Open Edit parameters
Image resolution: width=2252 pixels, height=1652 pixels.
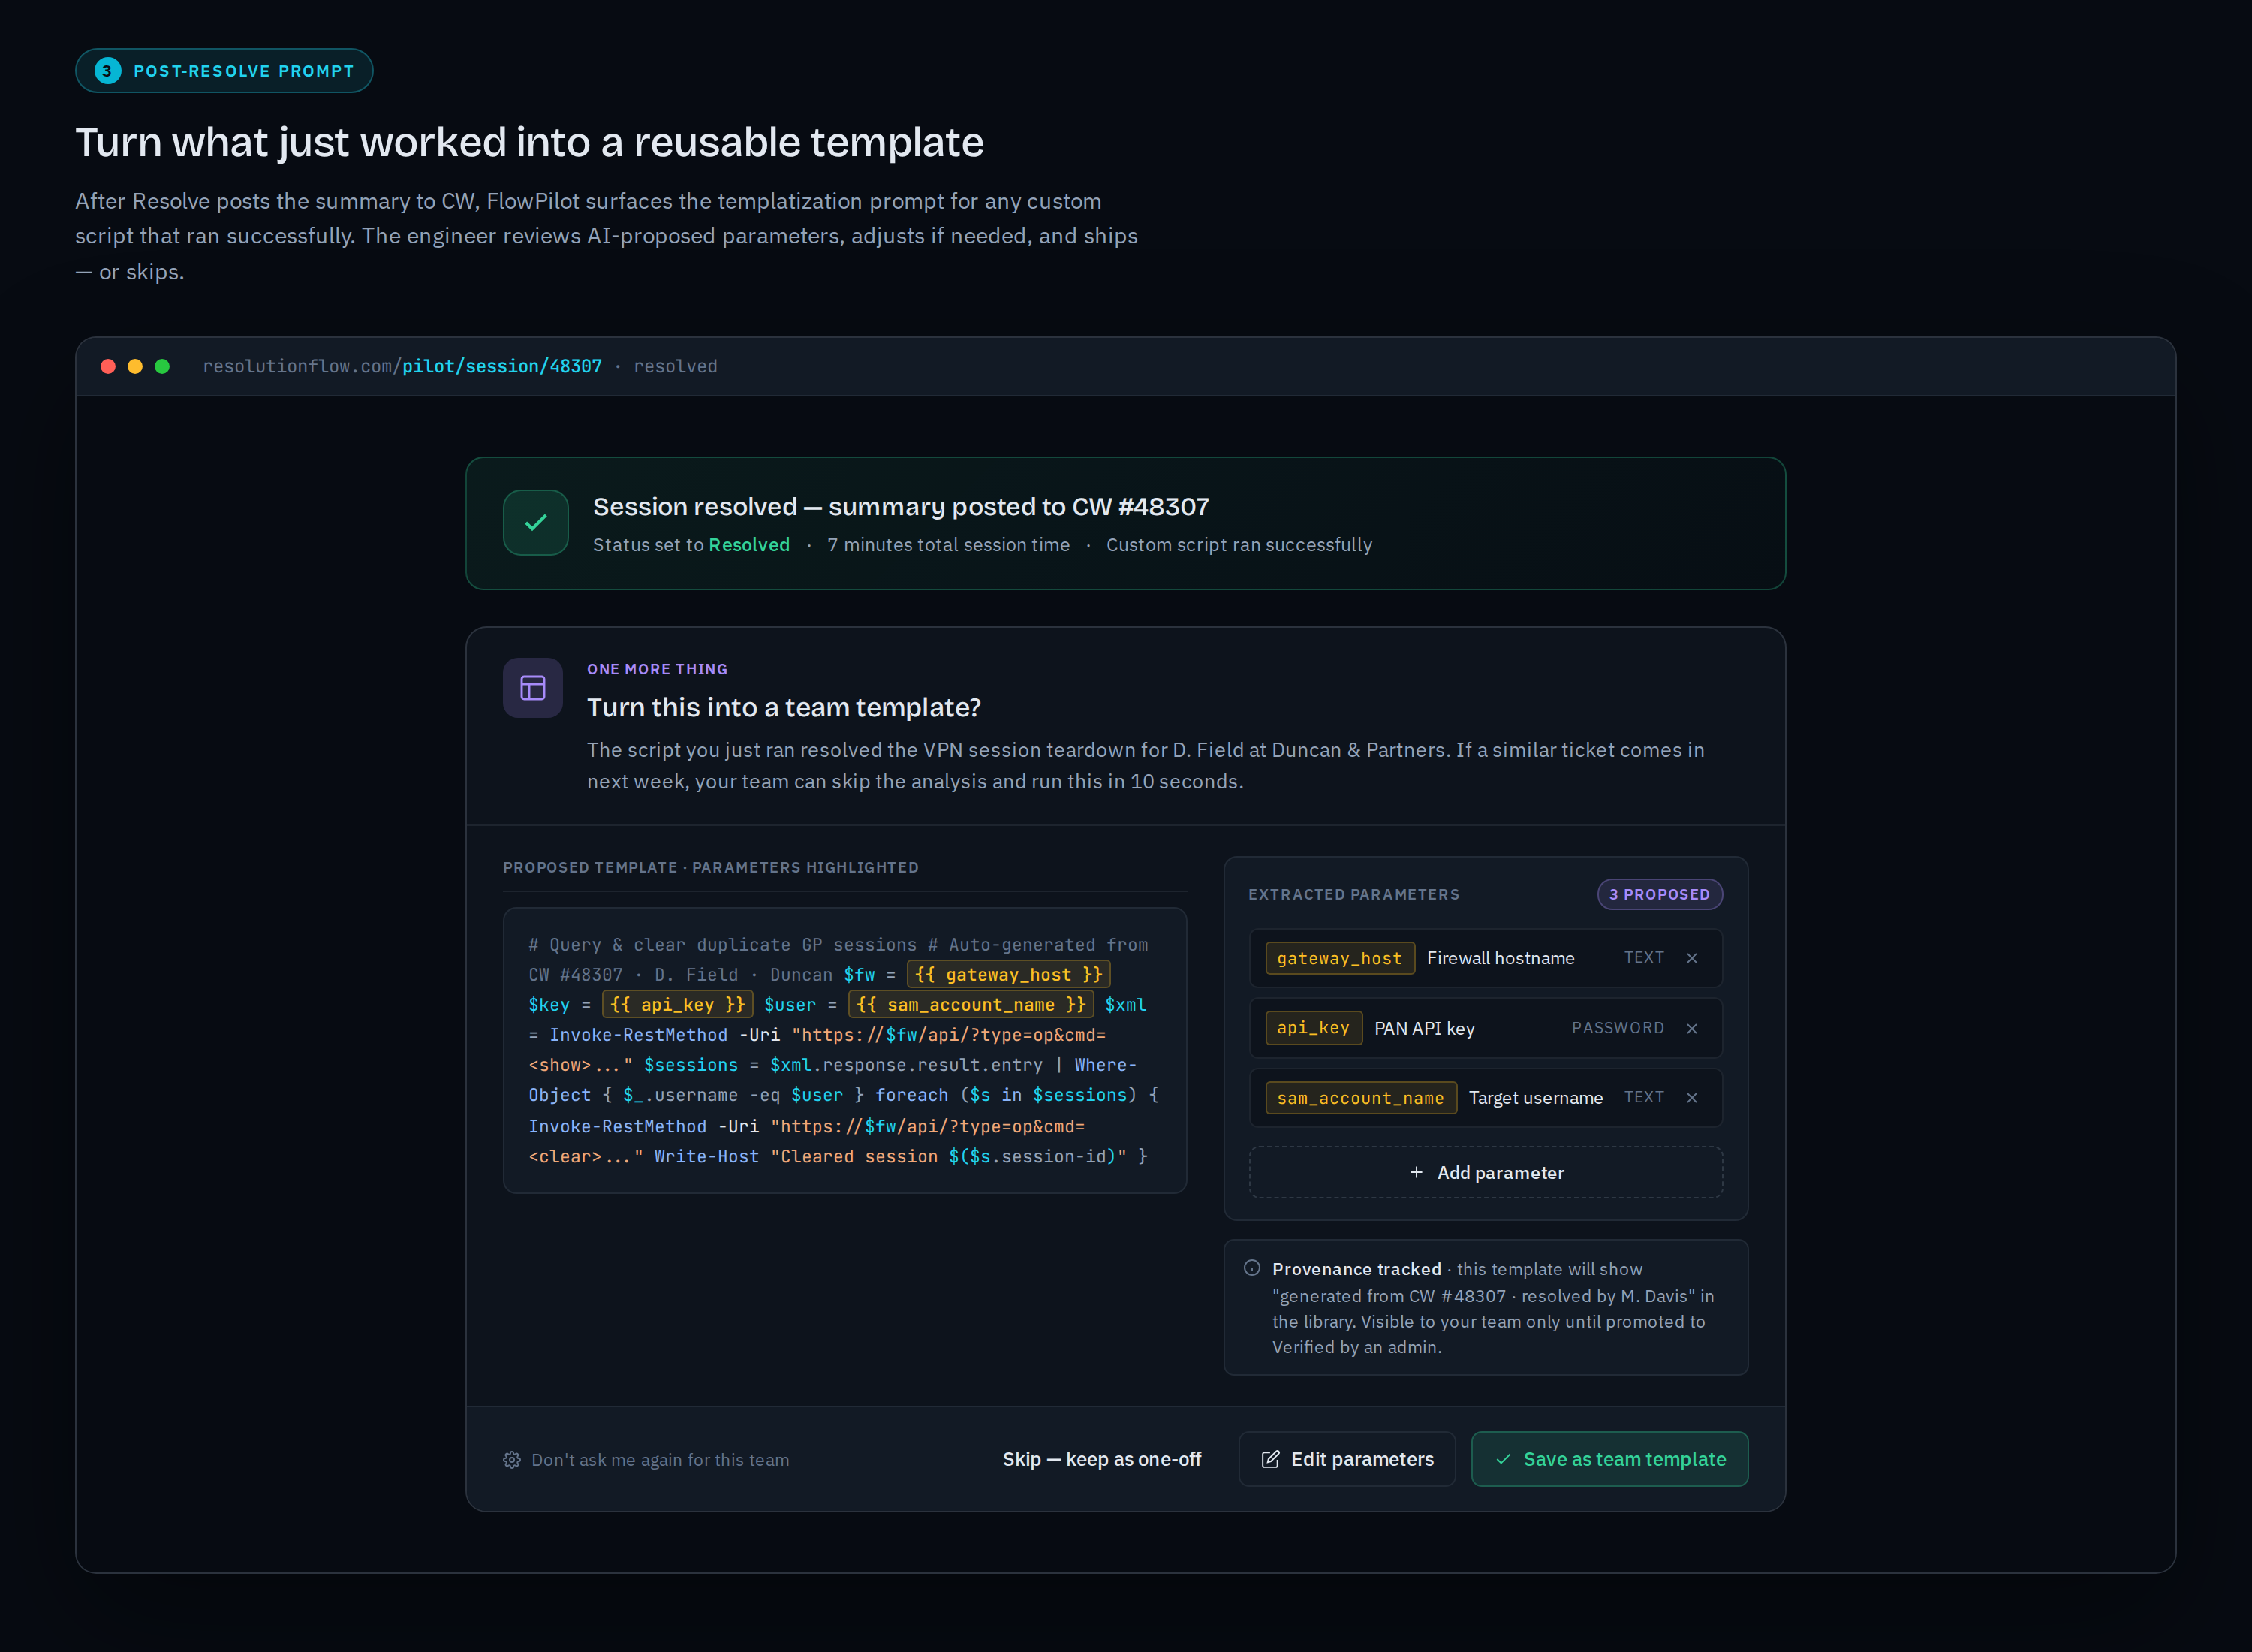click(x=1347, y=1459)
